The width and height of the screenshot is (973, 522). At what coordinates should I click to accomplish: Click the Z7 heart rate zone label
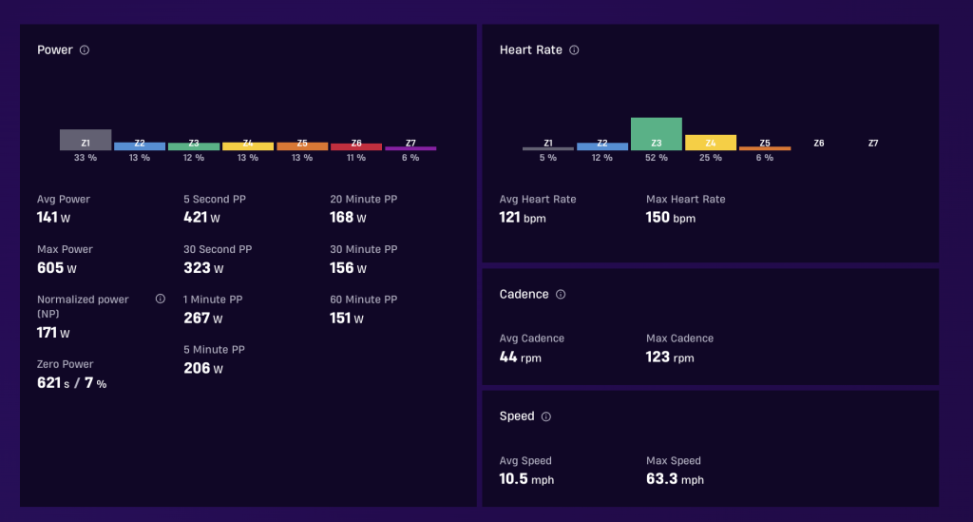[x=873, y=144]
